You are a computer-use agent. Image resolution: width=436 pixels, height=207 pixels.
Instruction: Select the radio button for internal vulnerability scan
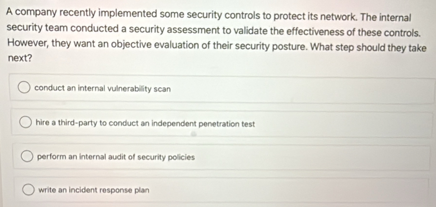(24, 89)
